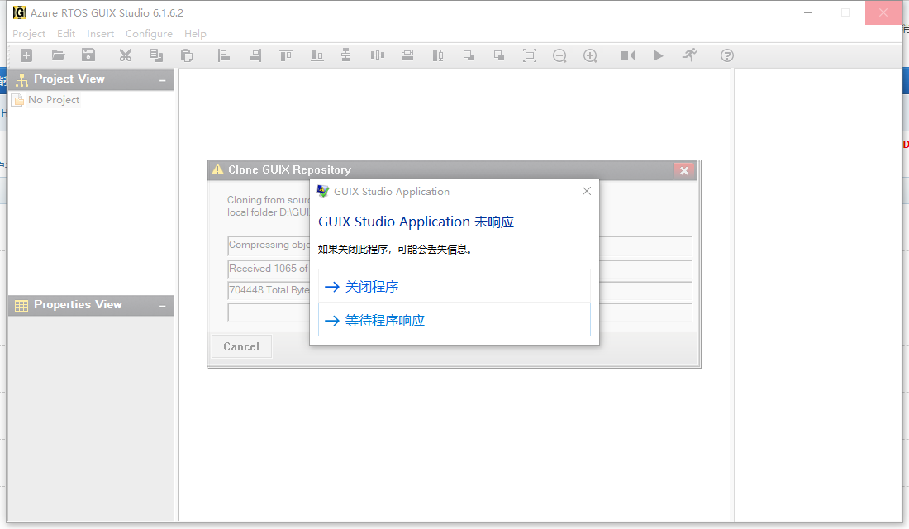The image size is (909, 529).
Task: Click the make equal width icon
Action: (x=407, y=55)
